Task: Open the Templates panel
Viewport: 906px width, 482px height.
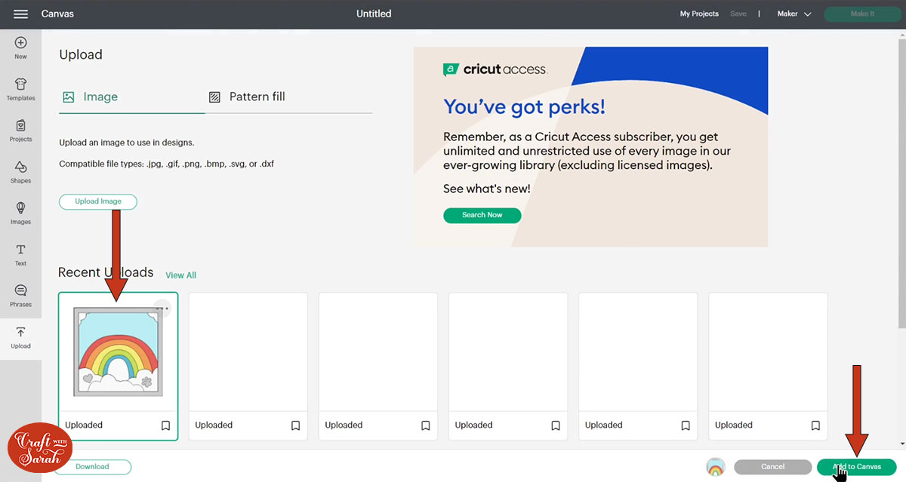Action: [20, 89]
